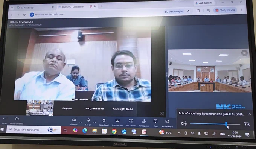Screen dimensions: 256x149
Task: Switch the ENG input language
Action: pyautogui.click(x=222, y=134)
